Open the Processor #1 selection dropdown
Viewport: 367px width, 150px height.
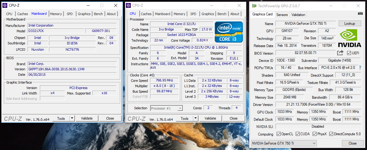coord(166,108)
